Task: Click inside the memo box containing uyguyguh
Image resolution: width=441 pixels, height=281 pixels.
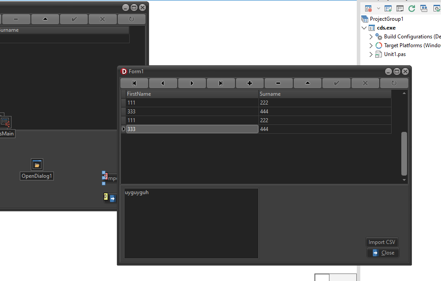Action: pyautogui.click(x=191, y=223)
